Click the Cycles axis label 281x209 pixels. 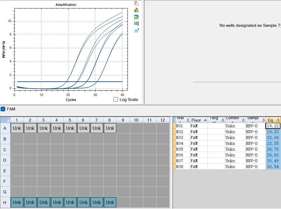click(x=71, y=100)
